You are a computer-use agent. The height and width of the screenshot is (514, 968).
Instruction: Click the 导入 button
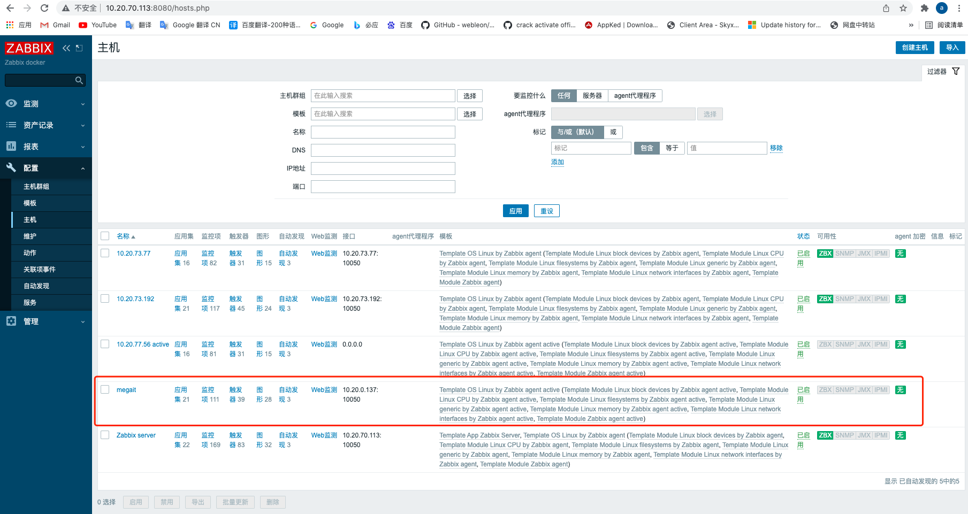click(x=952, y=48)
